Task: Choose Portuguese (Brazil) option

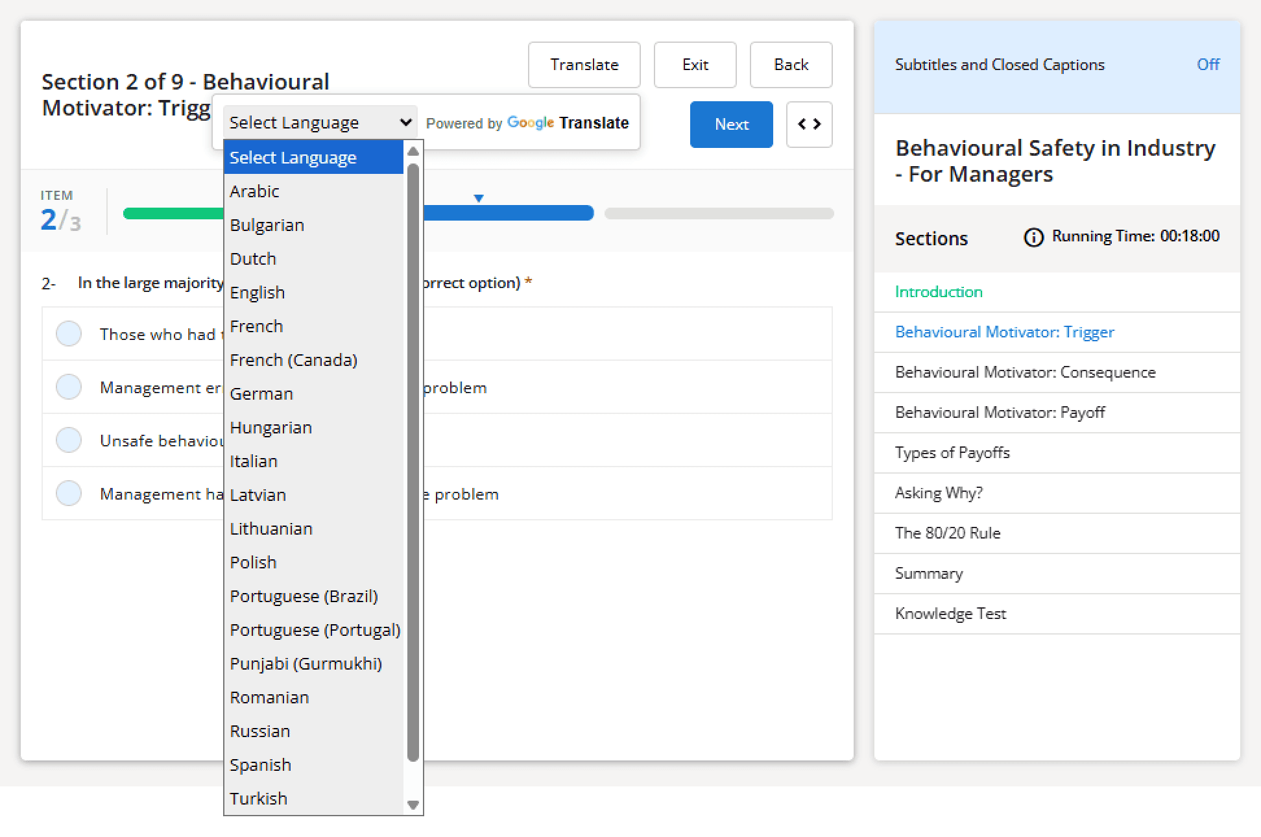Action: (x=314, y=596)
